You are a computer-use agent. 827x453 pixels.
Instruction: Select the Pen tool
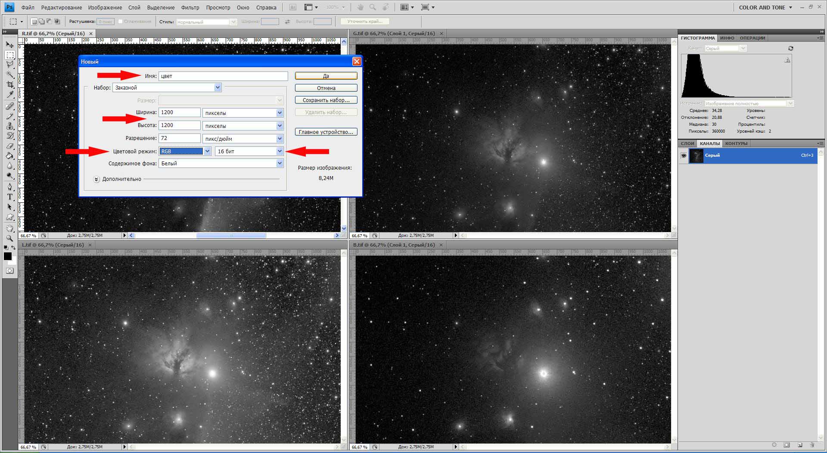point(10,187)
